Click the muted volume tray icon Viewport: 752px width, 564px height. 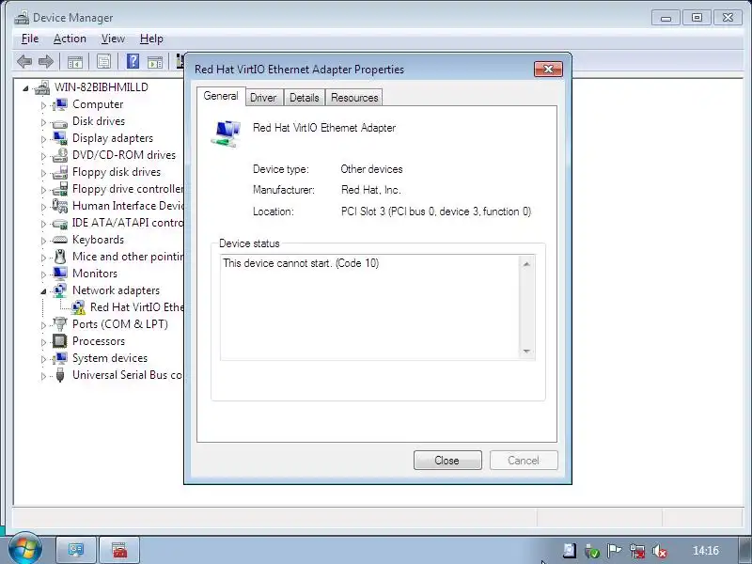(660, 551)
